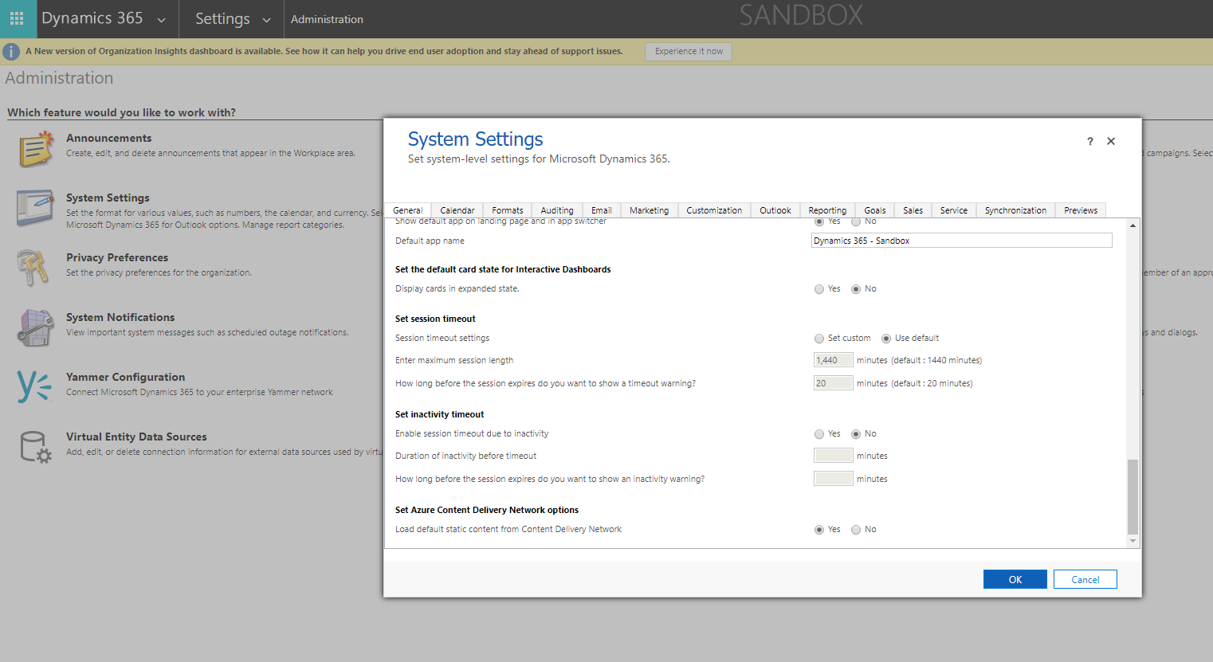Expand the Settings navigation dropdown
Screen dimensions: 1213x662
pyautogui.click(x=266, y=20)
